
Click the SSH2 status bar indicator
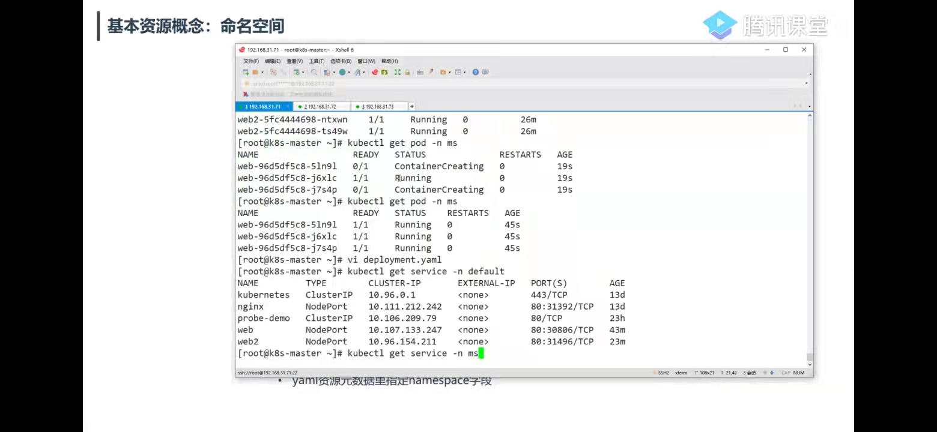661,373
